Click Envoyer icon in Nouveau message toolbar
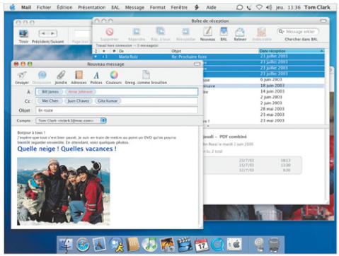 (x=22, y=75)
